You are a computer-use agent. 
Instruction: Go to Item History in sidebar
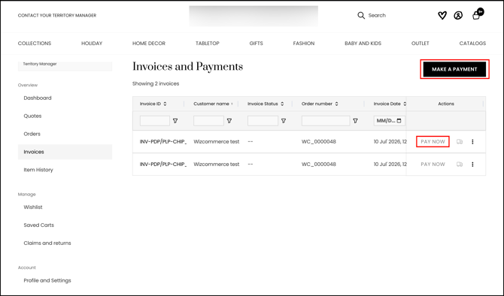click(x=38, y=170)
